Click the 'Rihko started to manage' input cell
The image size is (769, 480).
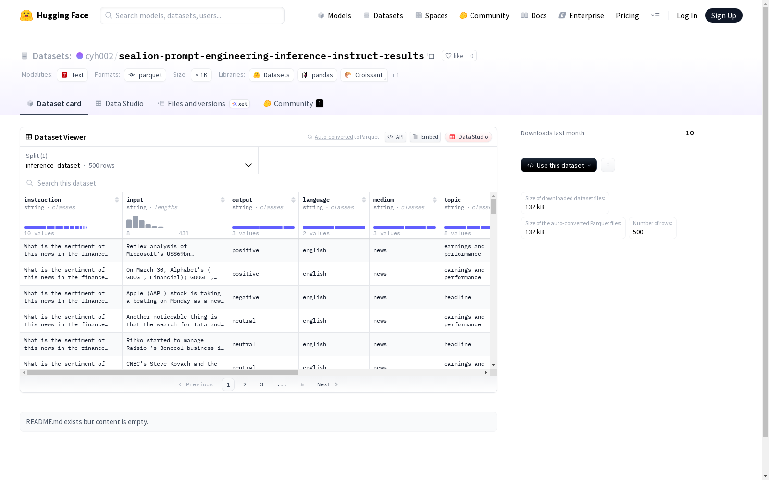(x=175, y=344)
